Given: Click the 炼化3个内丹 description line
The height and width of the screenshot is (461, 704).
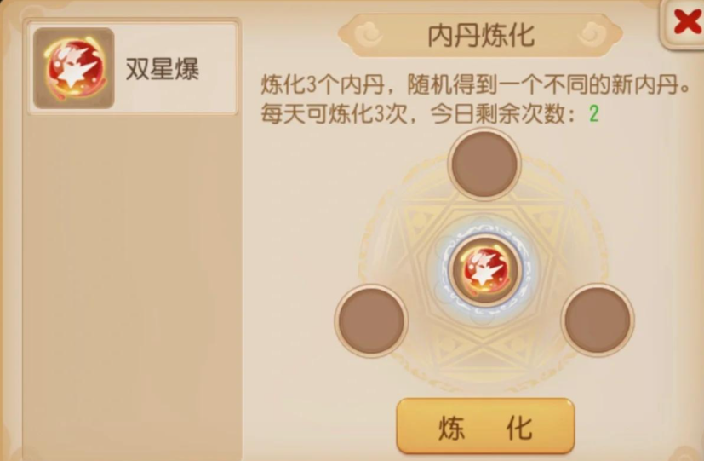Looking at the screenshot, I should pos(476,84).
